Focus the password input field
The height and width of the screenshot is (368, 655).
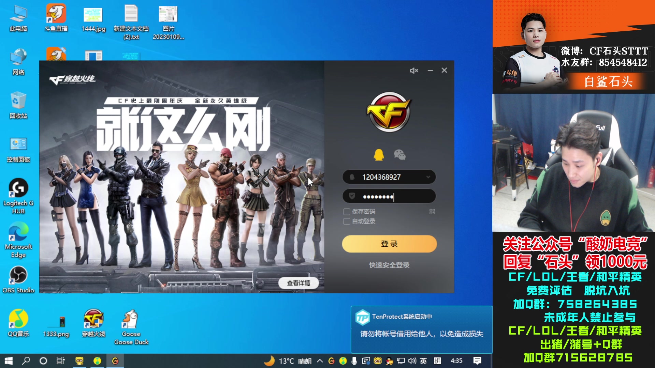389,196
